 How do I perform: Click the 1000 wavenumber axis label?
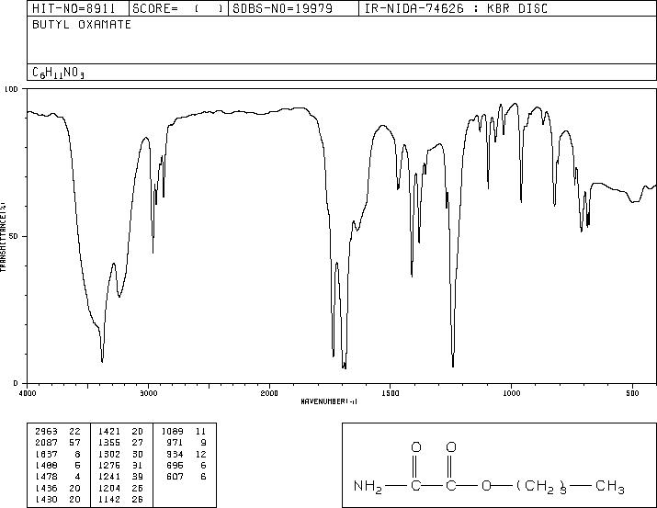pyautogui.click(x=512, y=393)
